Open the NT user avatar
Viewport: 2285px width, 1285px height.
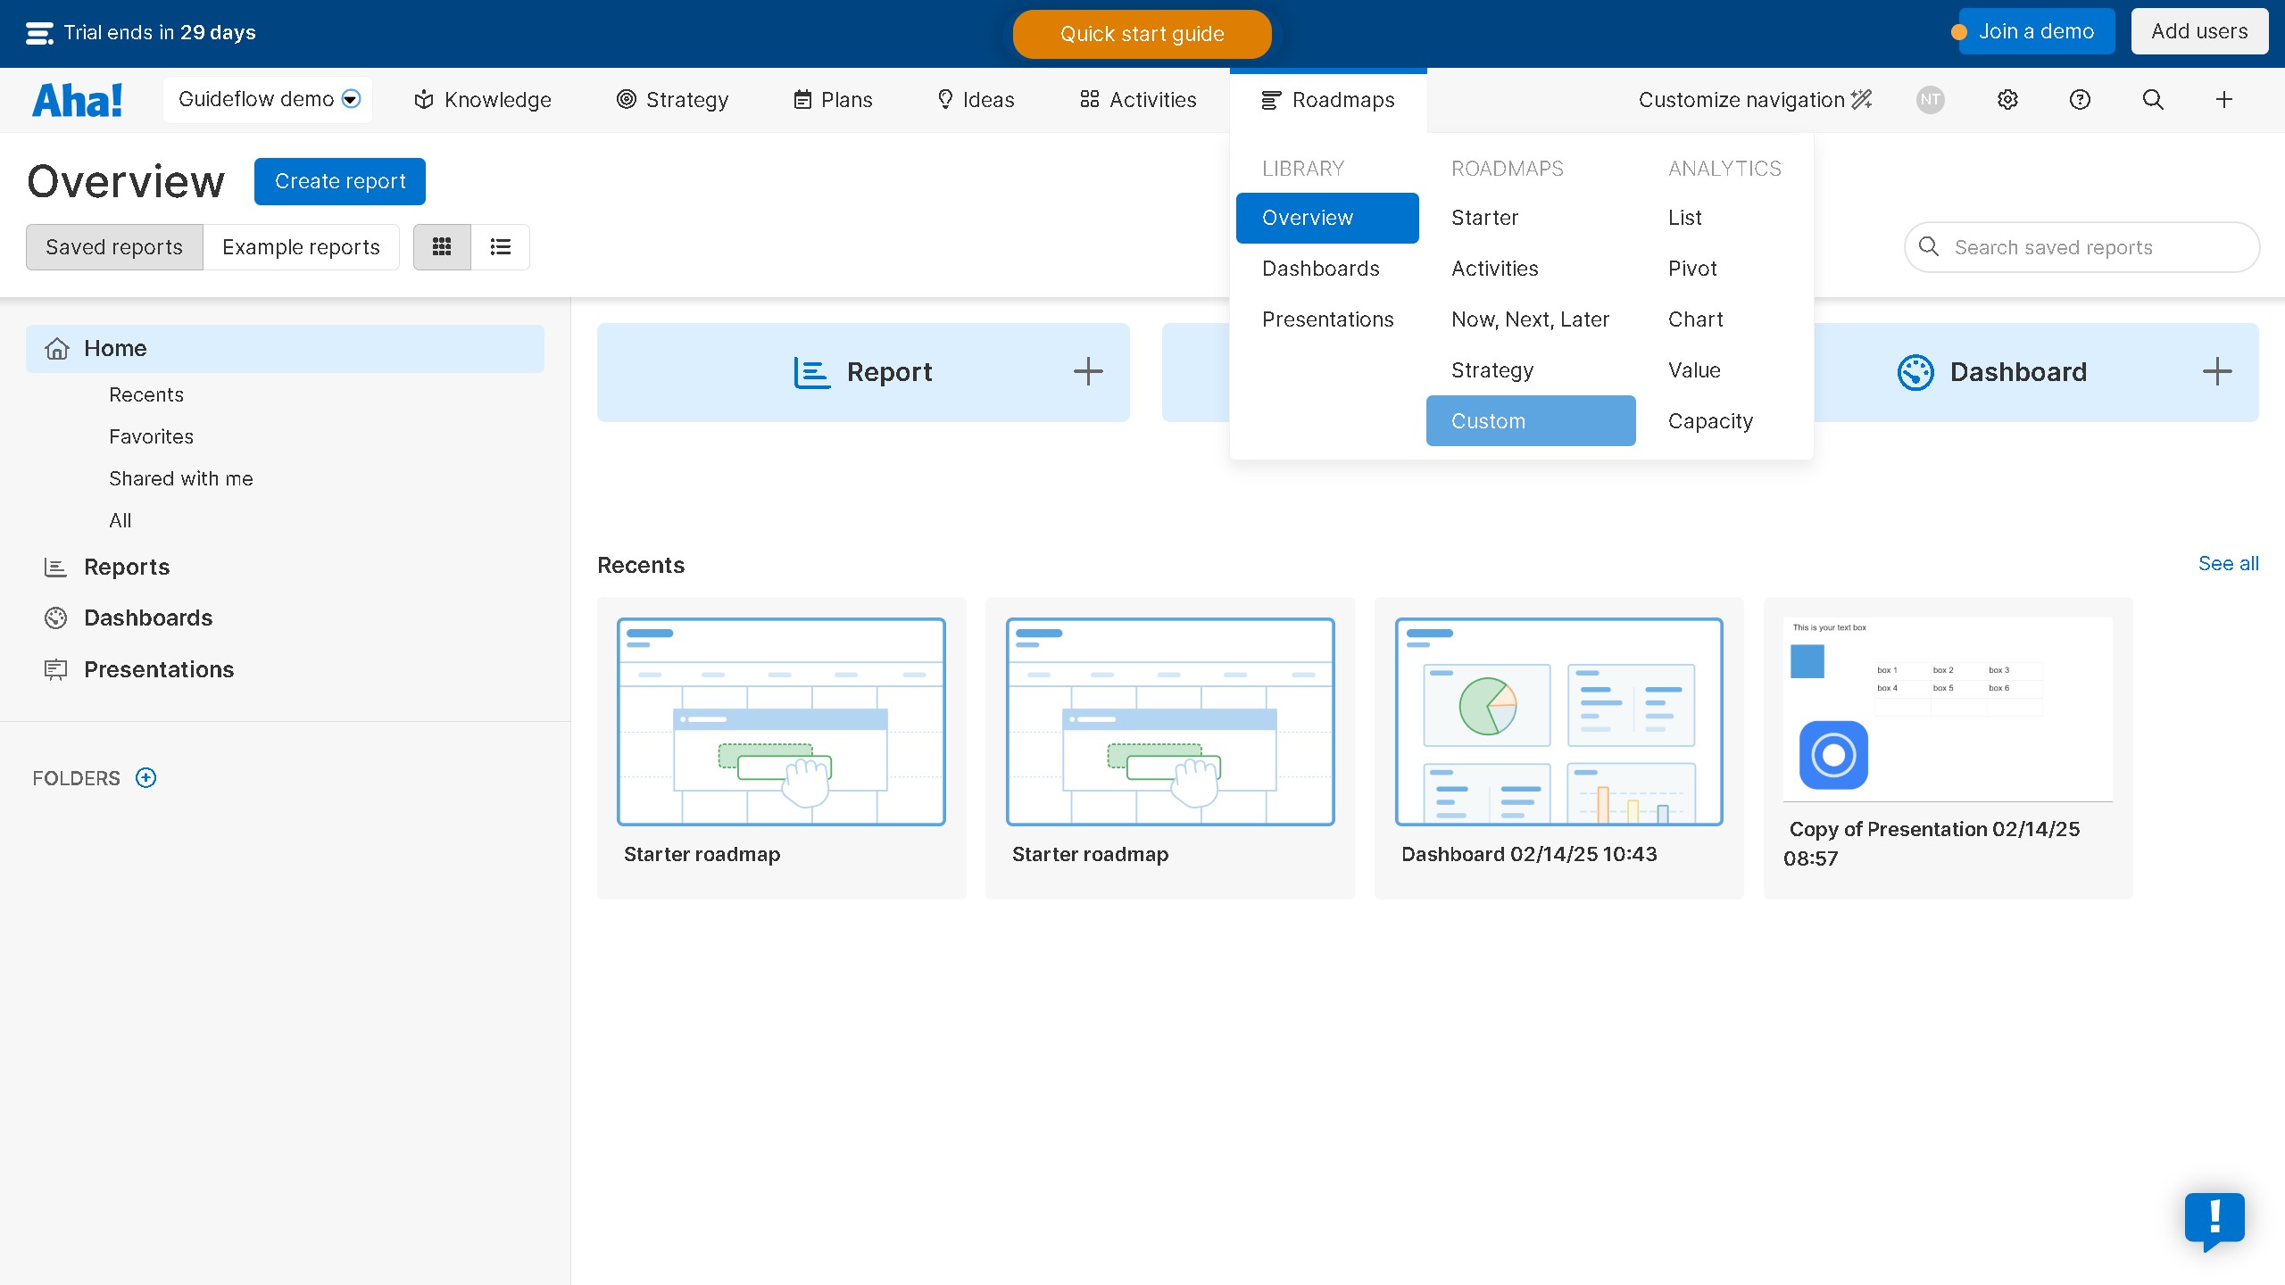pyautogui.click(x=1930, y=100)
